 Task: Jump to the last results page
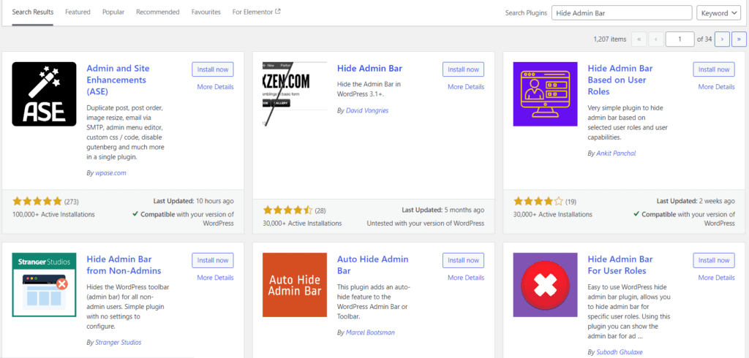(739, 39)
